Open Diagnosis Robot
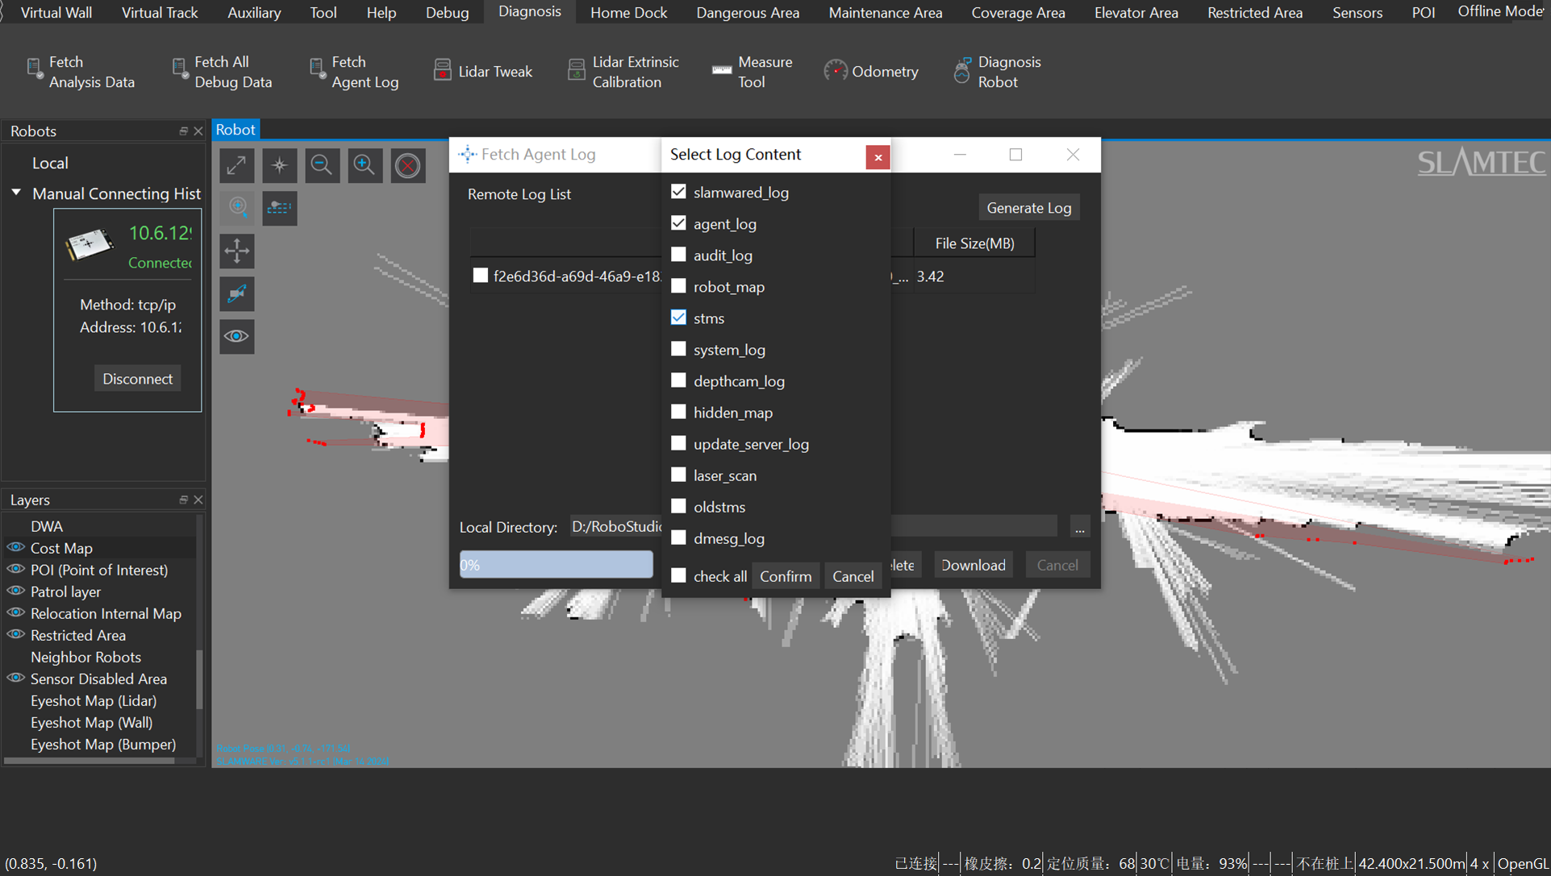 998,72
